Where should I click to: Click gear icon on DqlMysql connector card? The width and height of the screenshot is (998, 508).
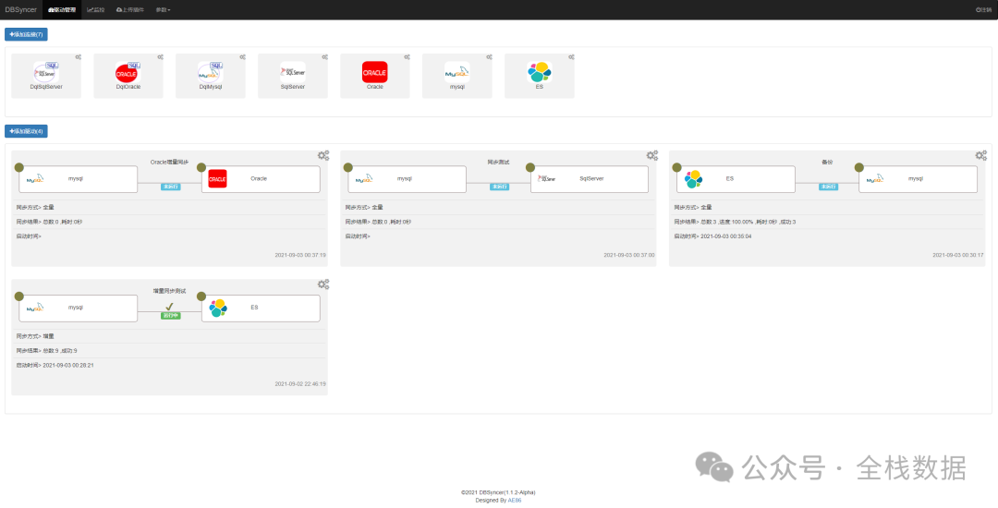[242, 57]
